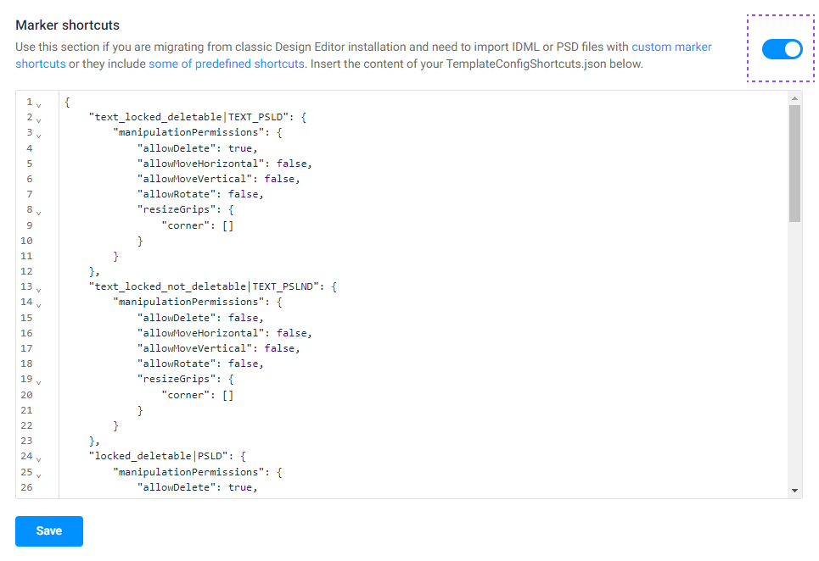The image size is (819, 561).
Task: Click the editor scrollbar down arrow
Action: 794,490
